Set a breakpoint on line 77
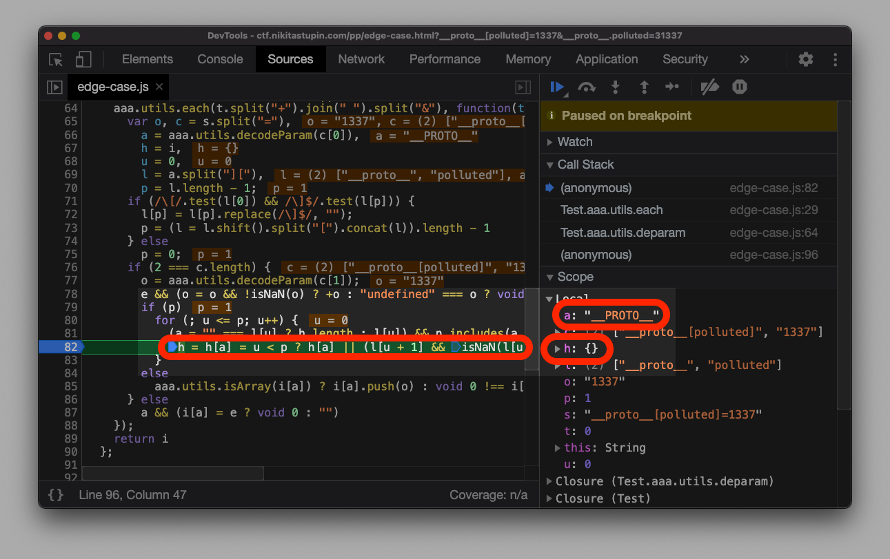 tap(70, 280)
